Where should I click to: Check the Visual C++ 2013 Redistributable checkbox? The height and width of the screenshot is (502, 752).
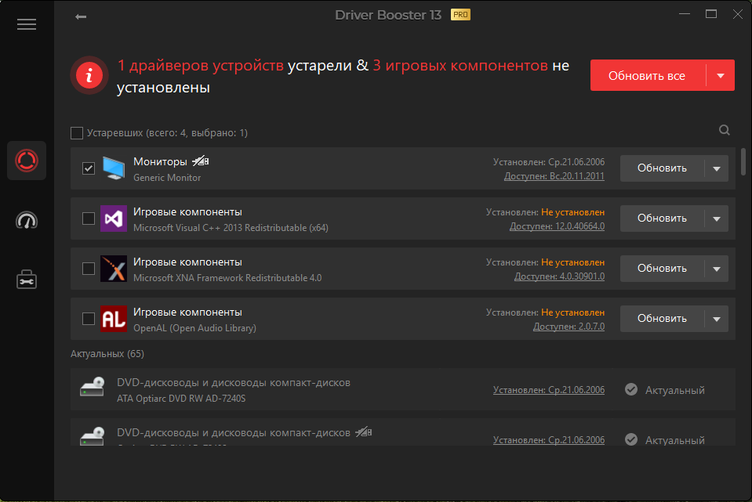tap(89, 218)
